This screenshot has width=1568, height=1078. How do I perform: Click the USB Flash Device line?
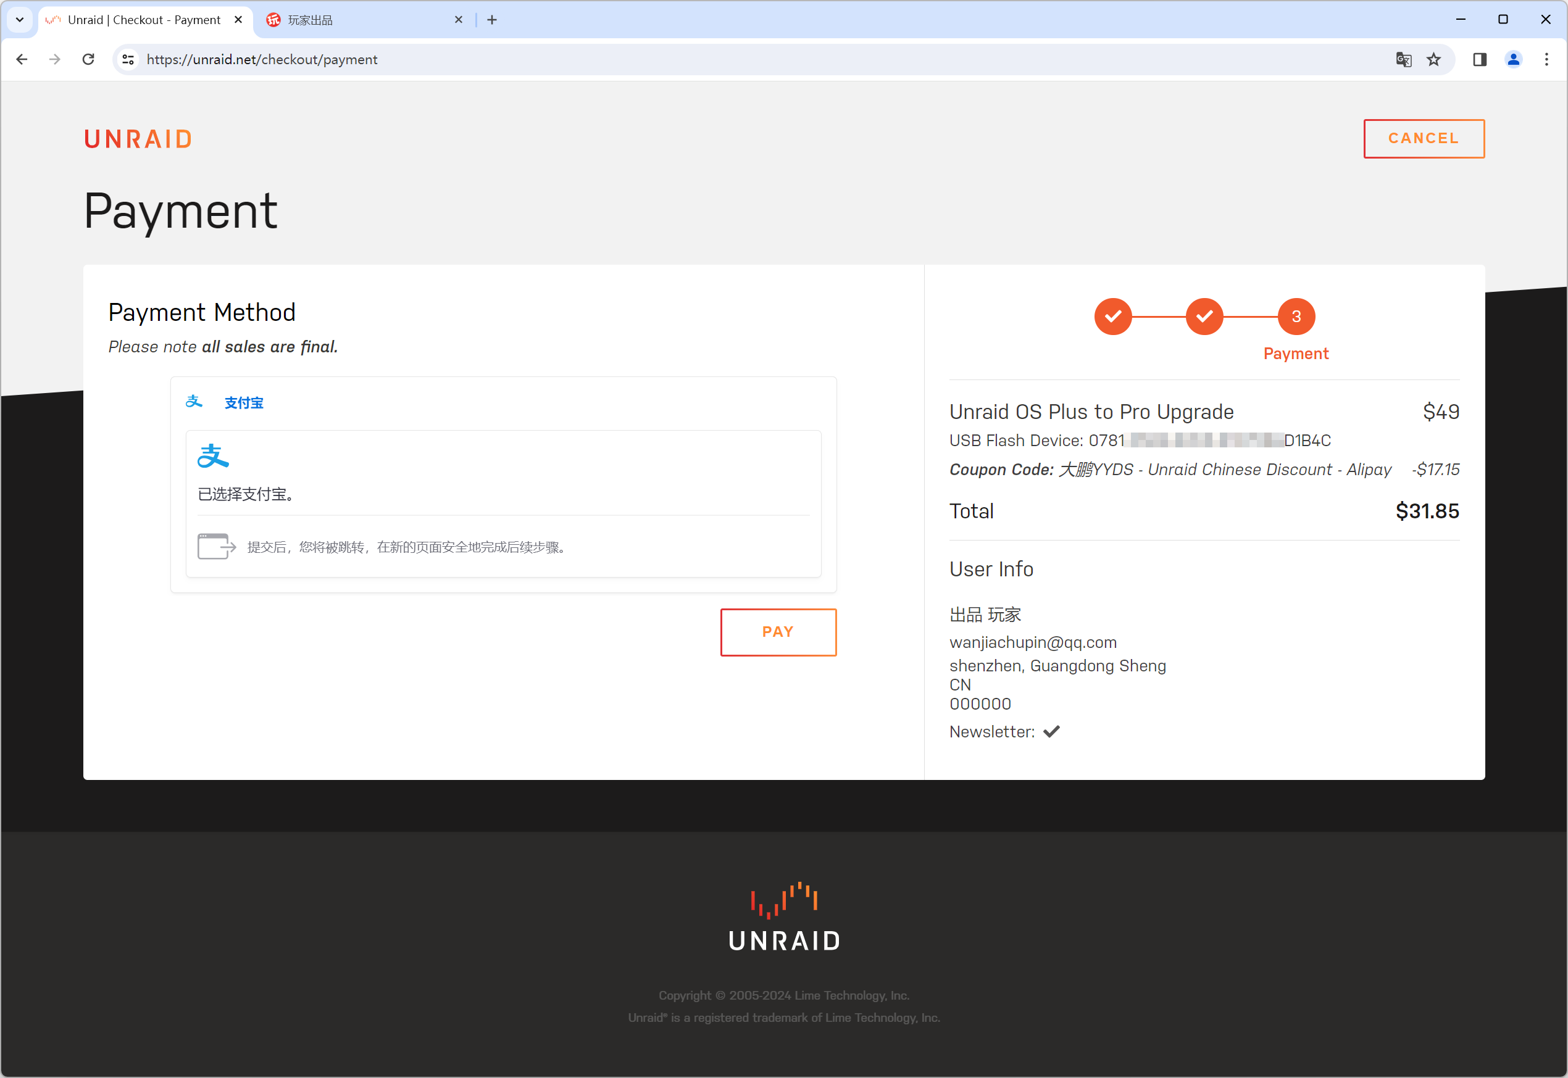1140,441
